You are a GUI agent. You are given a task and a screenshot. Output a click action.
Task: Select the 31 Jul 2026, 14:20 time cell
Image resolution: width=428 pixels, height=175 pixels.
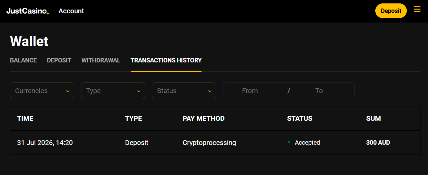(x=45, y=143)
